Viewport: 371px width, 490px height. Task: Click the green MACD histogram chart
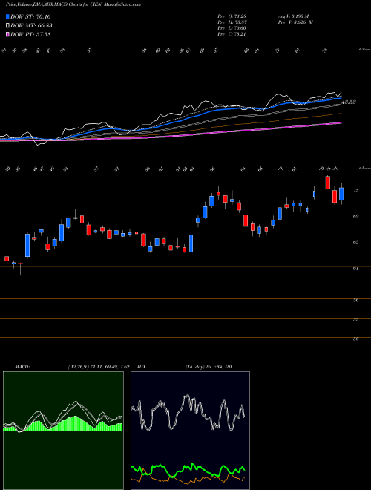[63, 431]
